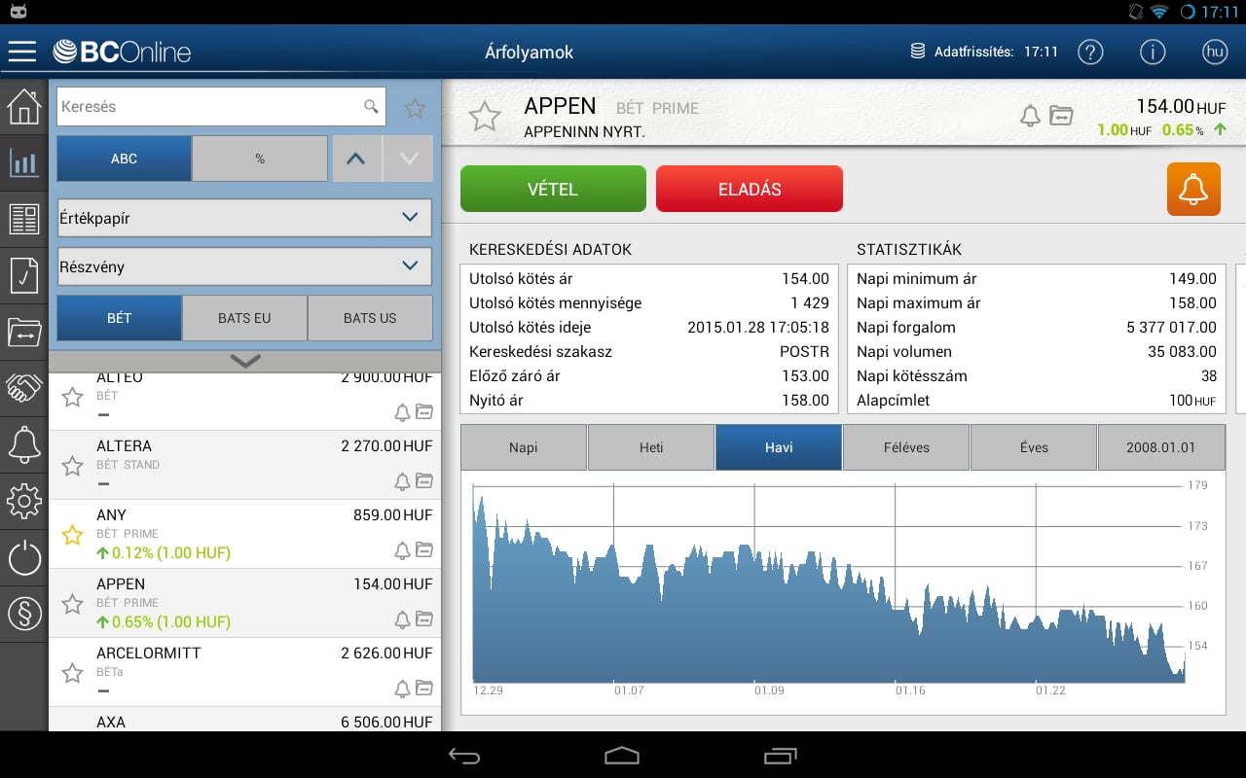Select the BATS US market tab
This screenshot has width=1246, height=778.
[370, 318]
